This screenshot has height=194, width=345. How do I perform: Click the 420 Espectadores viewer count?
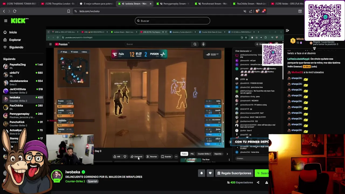240,182
